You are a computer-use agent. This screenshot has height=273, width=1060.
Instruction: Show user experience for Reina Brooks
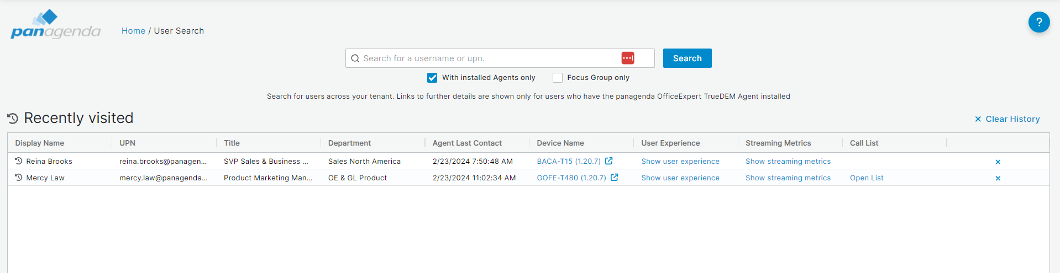(680, 162)
